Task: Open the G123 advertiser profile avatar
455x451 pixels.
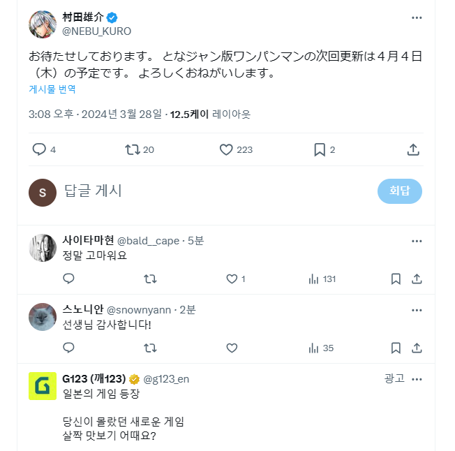Action: (43, 386)
